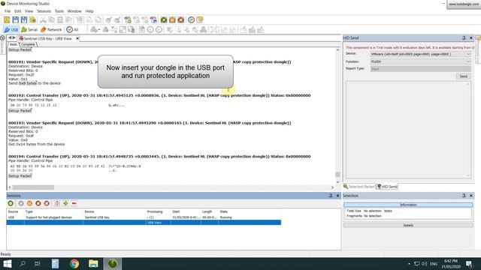Switch to the Complete view tab
Screen dimensions: 481x270
pos(28,44)
